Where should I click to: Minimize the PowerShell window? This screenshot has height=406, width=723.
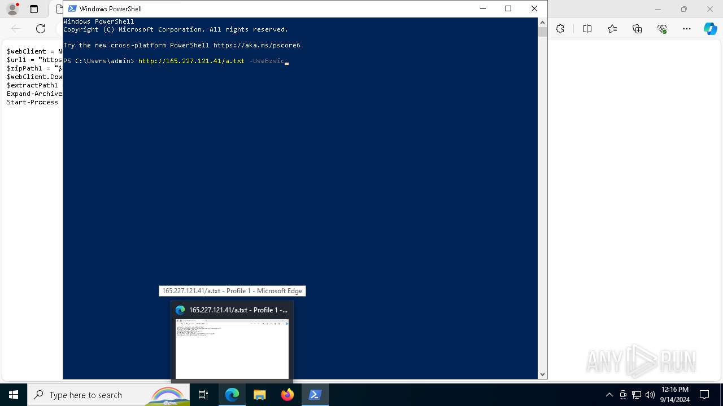pyautogui.click(x=482, y=8)
